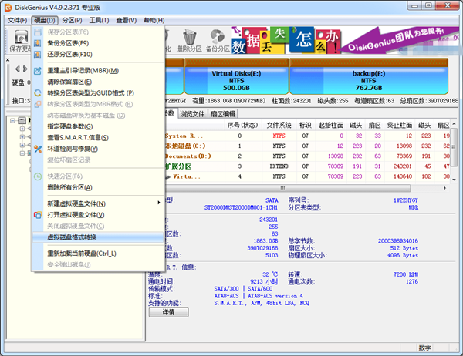Viewport: 463px width, 356px height.
Task: Expand 新建虚拟硬盘文件(N) submenu
Action: pyautogui.click(x=97, y=203)
